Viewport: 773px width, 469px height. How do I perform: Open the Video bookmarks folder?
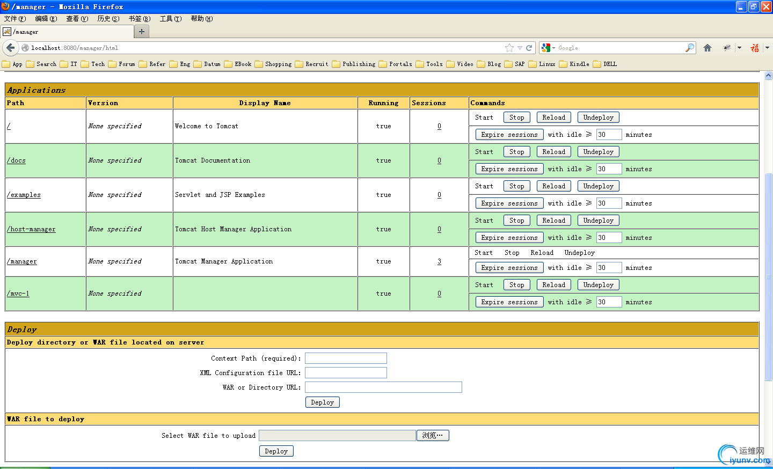(x=460, y=64)
